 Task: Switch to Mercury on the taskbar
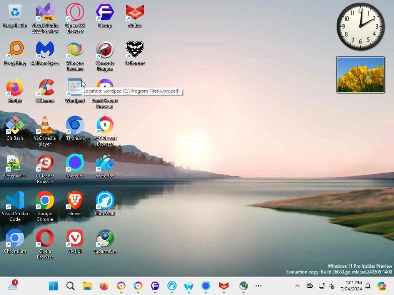pyautogui.click(x=206, y=286)
